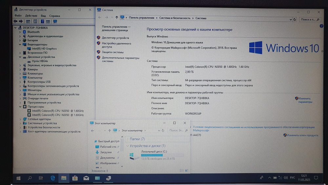Open Microsoft Store from taskbar

[x=75, y=178]
